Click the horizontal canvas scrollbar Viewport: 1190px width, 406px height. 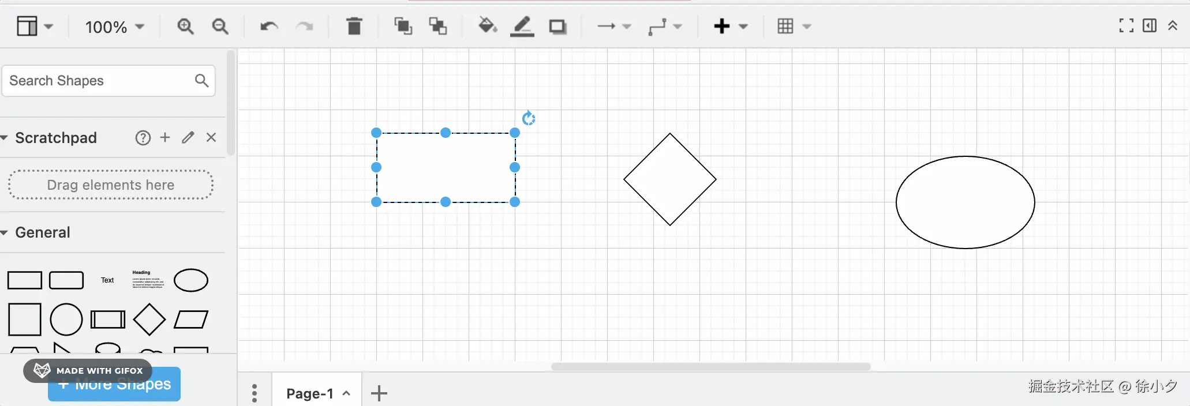[x=711, y=367]
